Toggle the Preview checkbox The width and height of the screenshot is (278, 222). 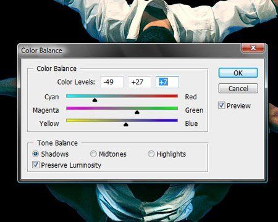pyautogui.click(x=221, y=105)
